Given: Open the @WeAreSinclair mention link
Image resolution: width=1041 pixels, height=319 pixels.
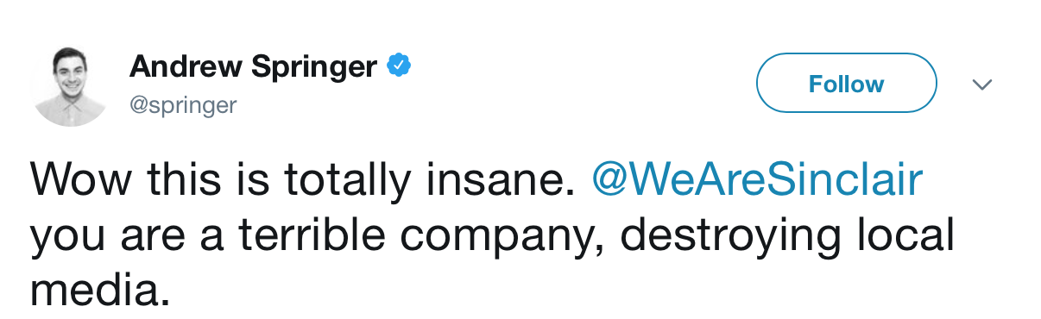Looking at the screenshot, I should [757, 180].
